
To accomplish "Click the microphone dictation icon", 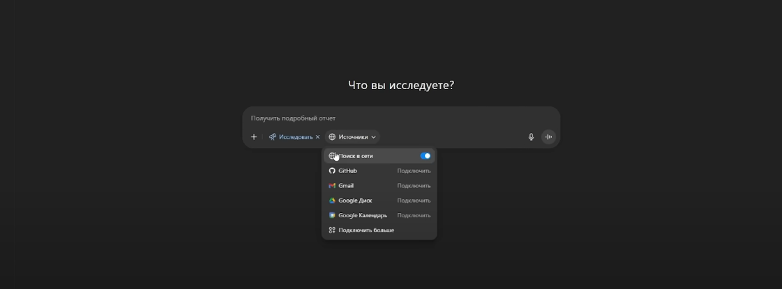I will coord(531,137).
